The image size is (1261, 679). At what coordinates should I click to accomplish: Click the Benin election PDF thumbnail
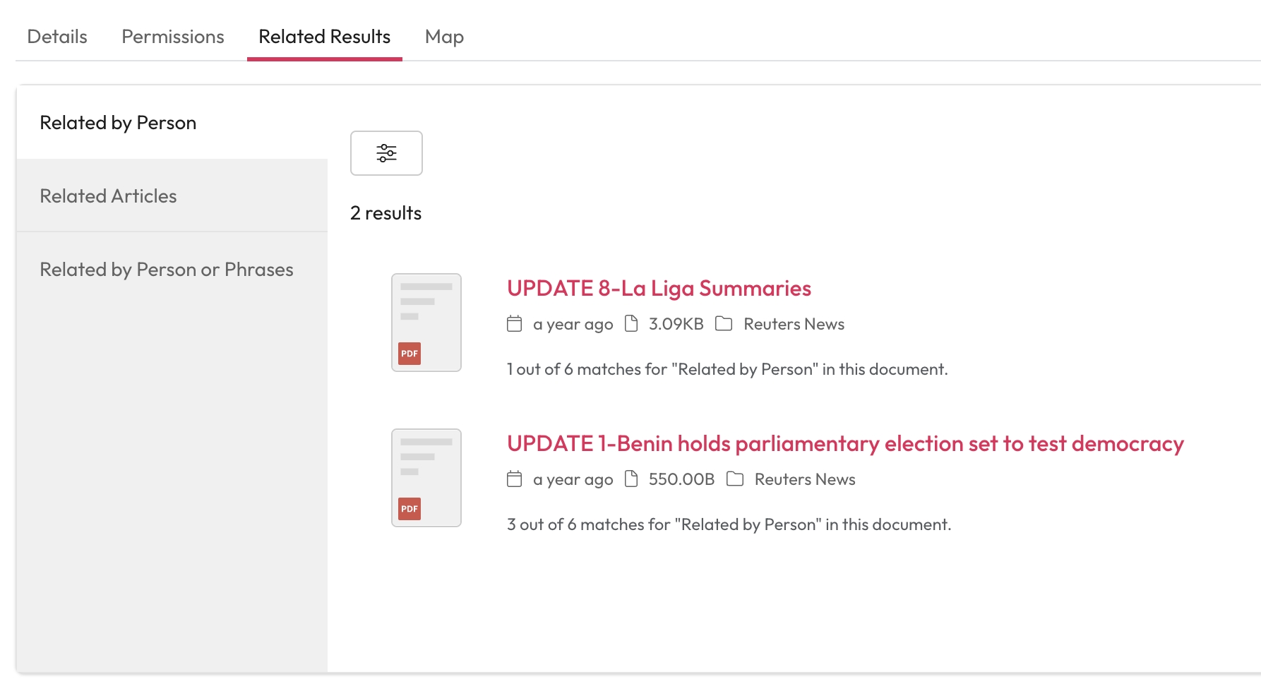[x=426, y=478]
